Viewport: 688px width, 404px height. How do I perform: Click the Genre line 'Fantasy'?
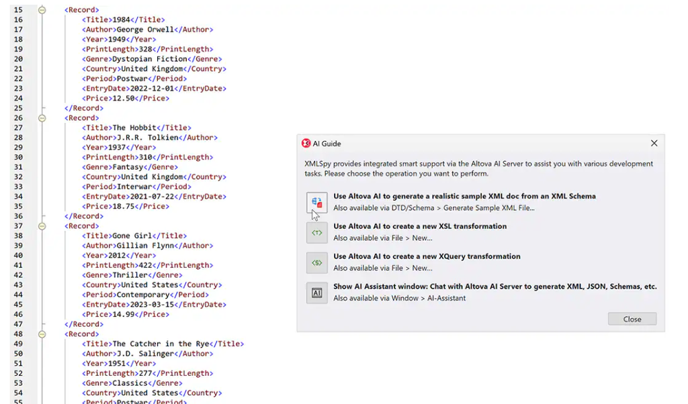pyautogui.click(x=130, y=167)
